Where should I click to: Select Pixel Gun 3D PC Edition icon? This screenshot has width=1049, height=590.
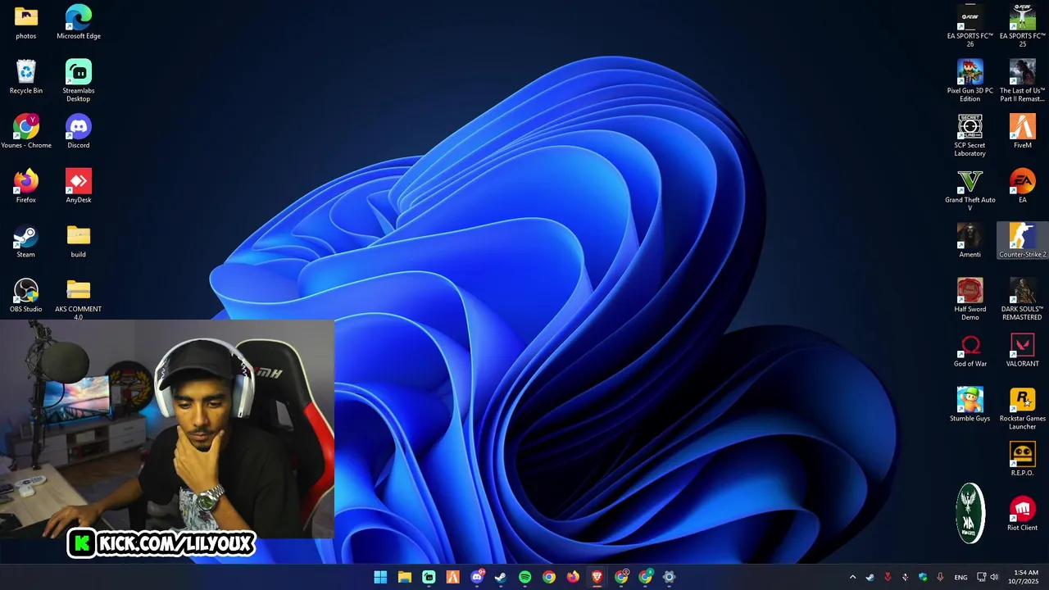pyautogui.click(x=970, y=80)
